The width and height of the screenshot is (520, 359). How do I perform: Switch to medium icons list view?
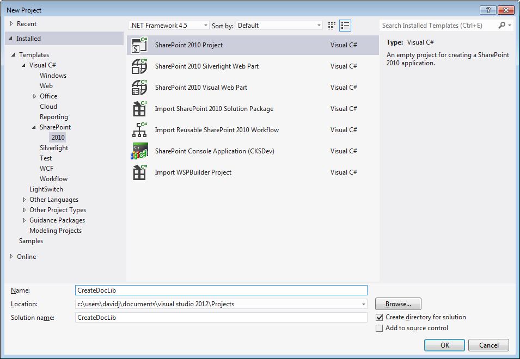coord(345,26)
